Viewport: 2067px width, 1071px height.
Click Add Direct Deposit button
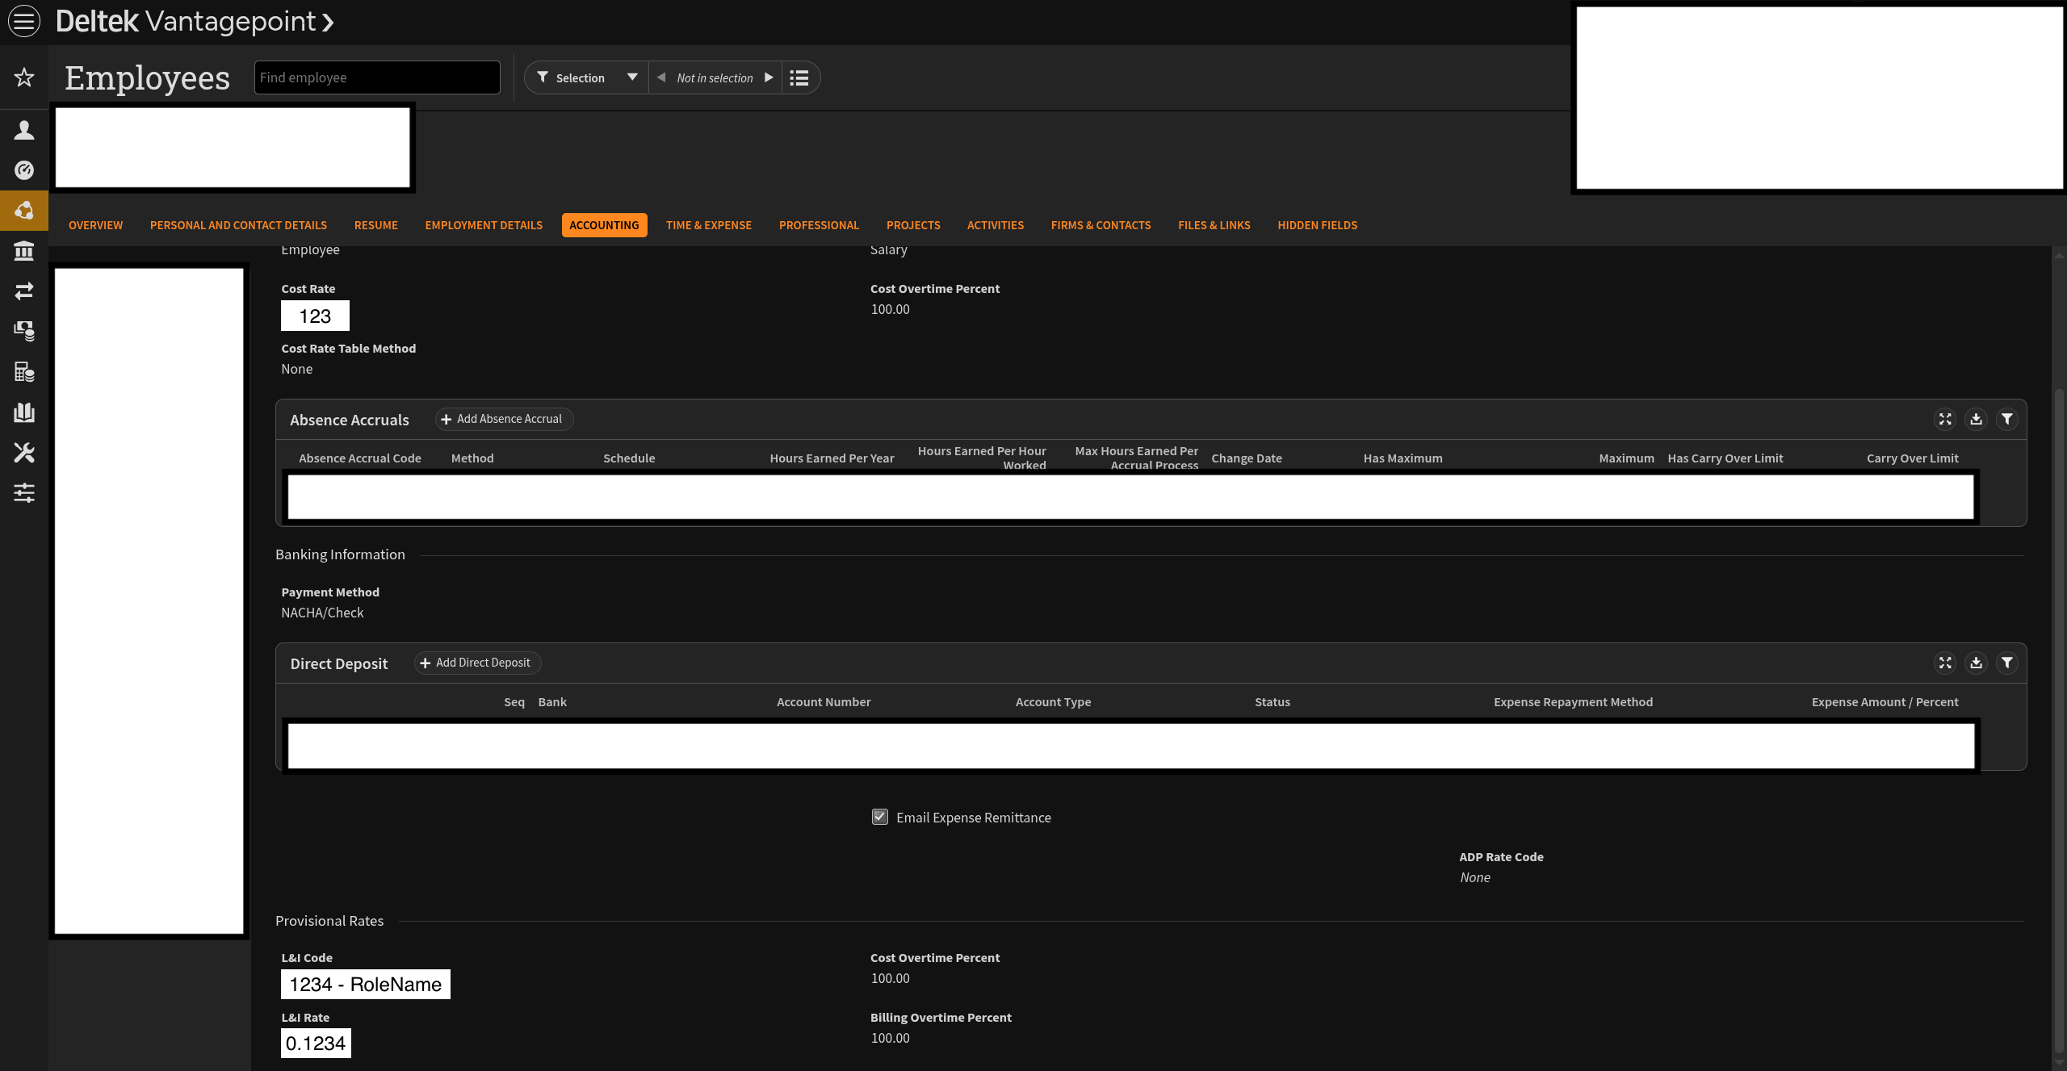point(477,663)
